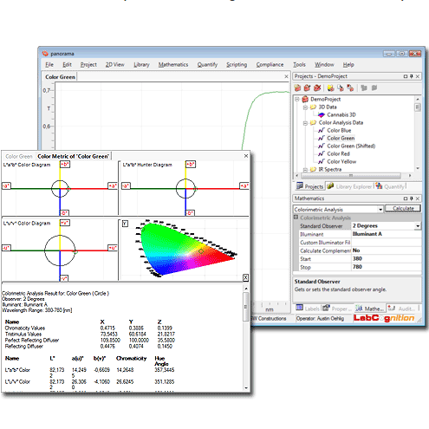
Task: Switch to the Mathe... tab
Action: (370, 309)
